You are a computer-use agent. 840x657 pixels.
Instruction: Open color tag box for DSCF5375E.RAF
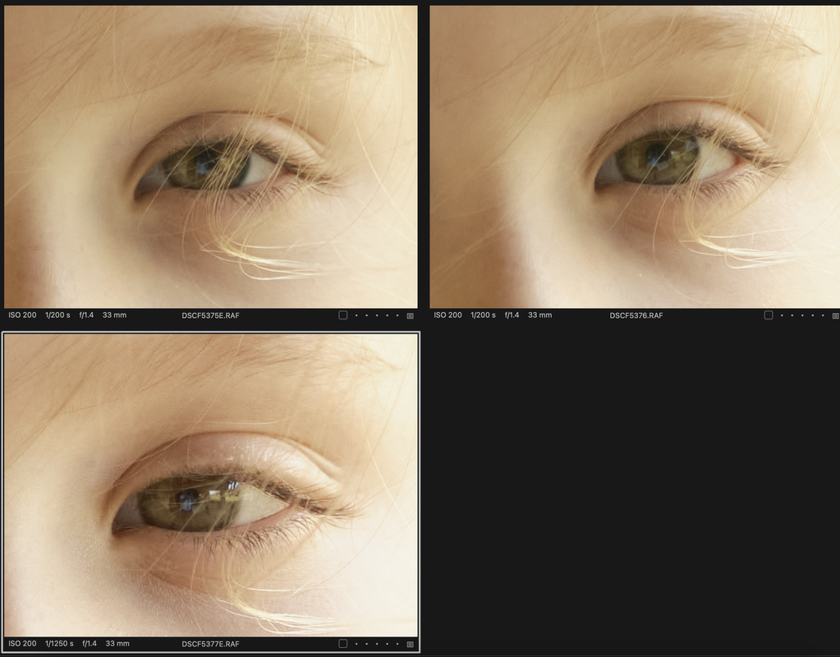[343, 315]
